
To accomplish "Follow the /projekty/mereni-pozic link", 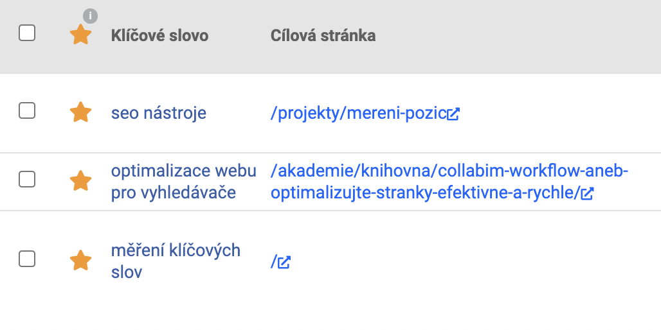I will pyautogui.click(x=358, y=113).
